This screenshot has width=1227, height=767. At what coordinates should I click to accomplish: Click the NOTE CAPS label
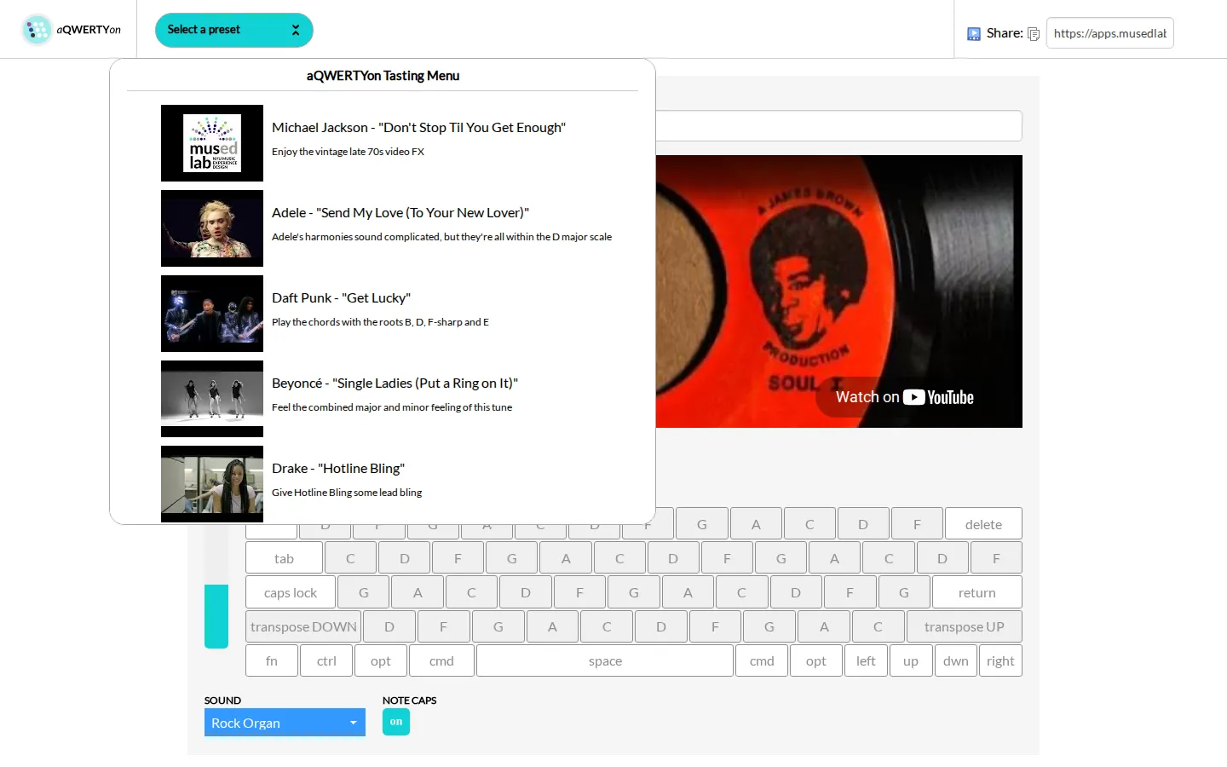point(409,701)
